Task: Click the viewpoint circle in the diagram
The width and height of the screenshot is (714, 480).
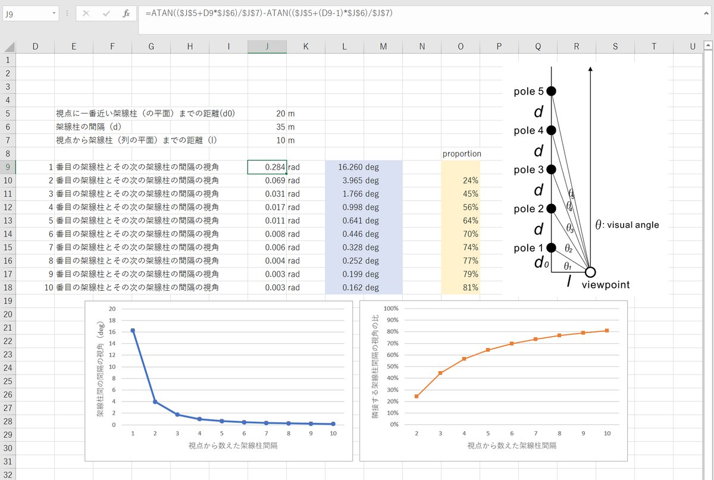Action: pos(590,272)
